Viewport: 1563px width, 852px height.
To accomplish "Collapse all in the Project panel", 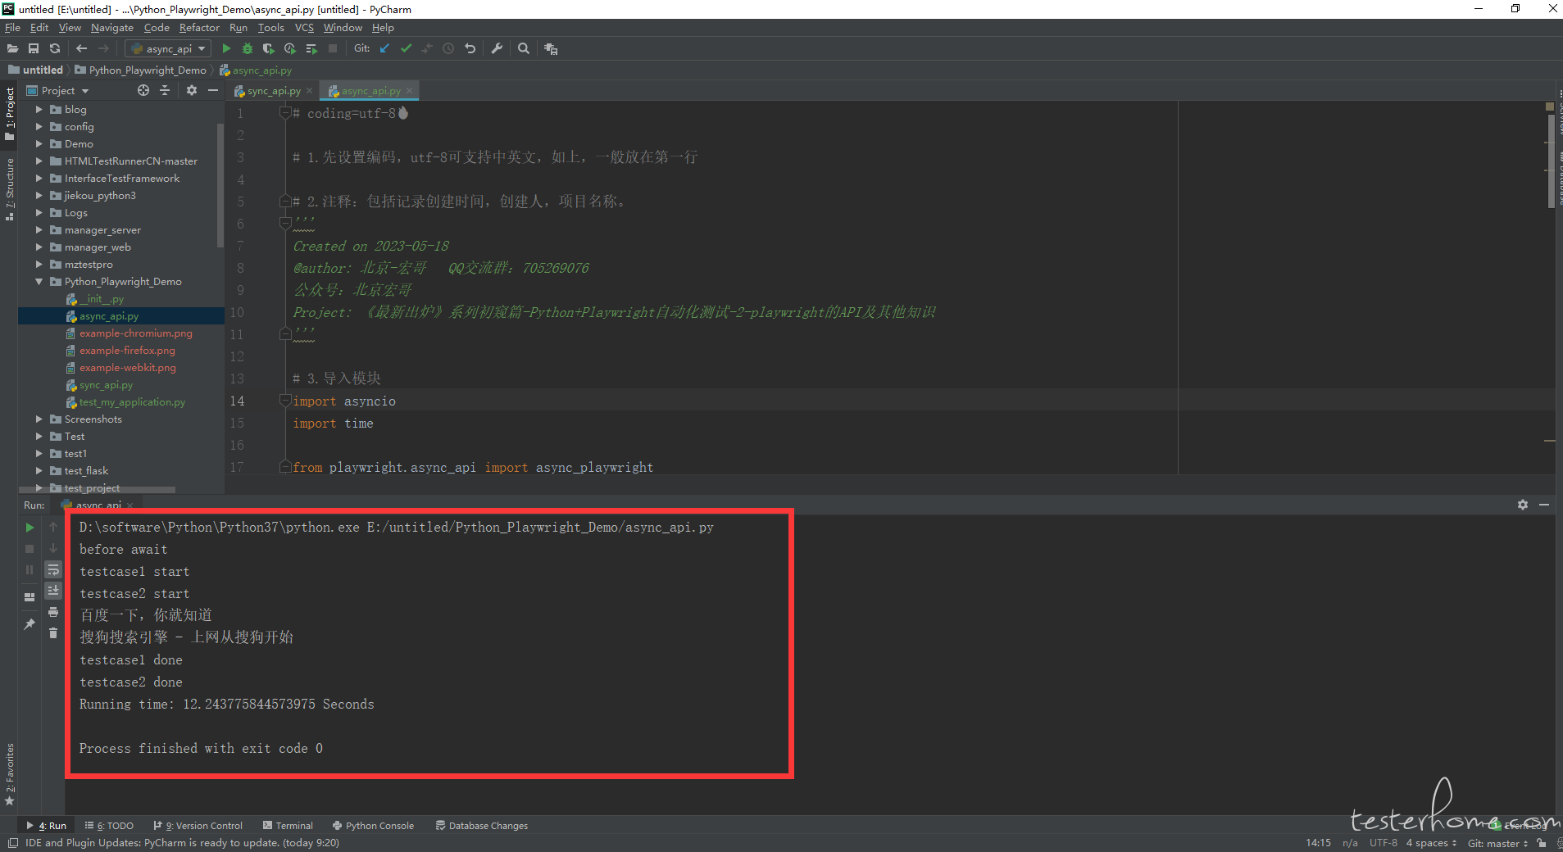I will click(165, 90).
